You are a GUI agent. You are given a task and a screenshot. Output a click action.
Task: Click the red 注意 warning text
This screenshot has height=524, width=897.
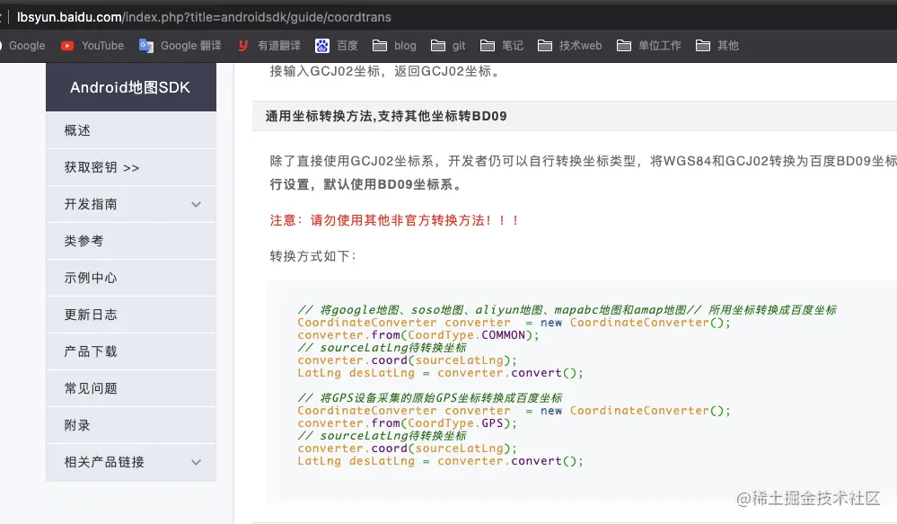point(394,220)
